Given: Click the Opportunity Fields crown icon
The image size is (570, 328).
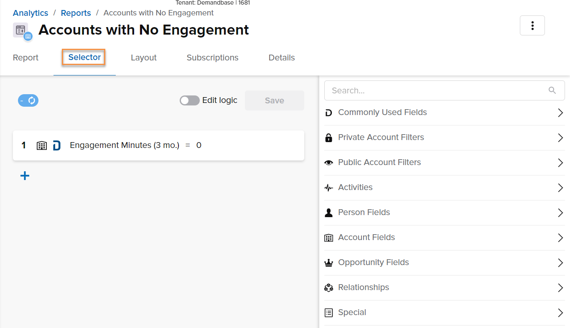Looking at the screenshot, I should click(x=329, y=263).
